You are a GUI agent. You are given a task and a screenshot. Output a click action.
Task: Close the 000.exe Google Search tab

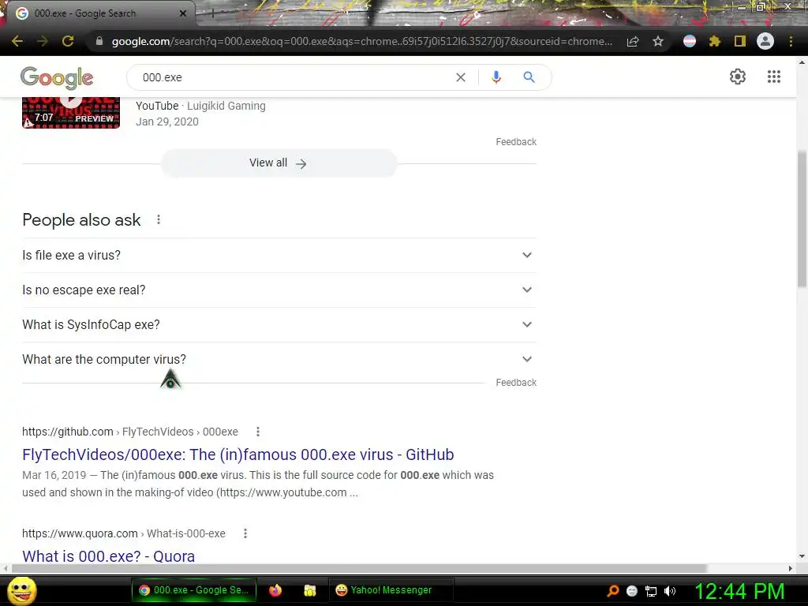pos(183,13)
